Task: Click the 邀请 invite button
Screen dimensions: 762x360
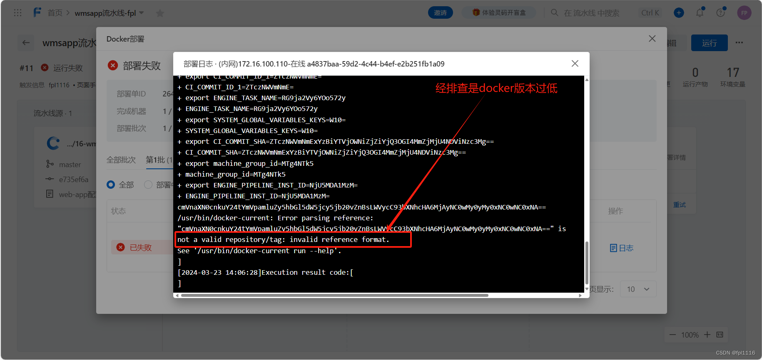Action: [x=440, y=13]
